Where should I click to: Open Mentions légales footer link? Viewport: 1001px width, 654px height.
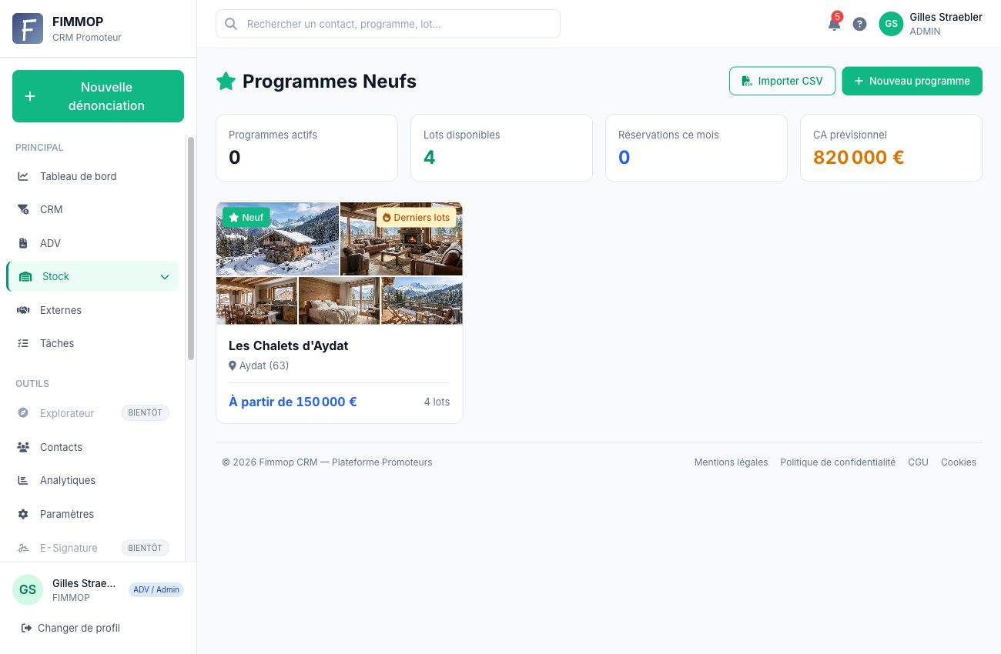point(731,462)
